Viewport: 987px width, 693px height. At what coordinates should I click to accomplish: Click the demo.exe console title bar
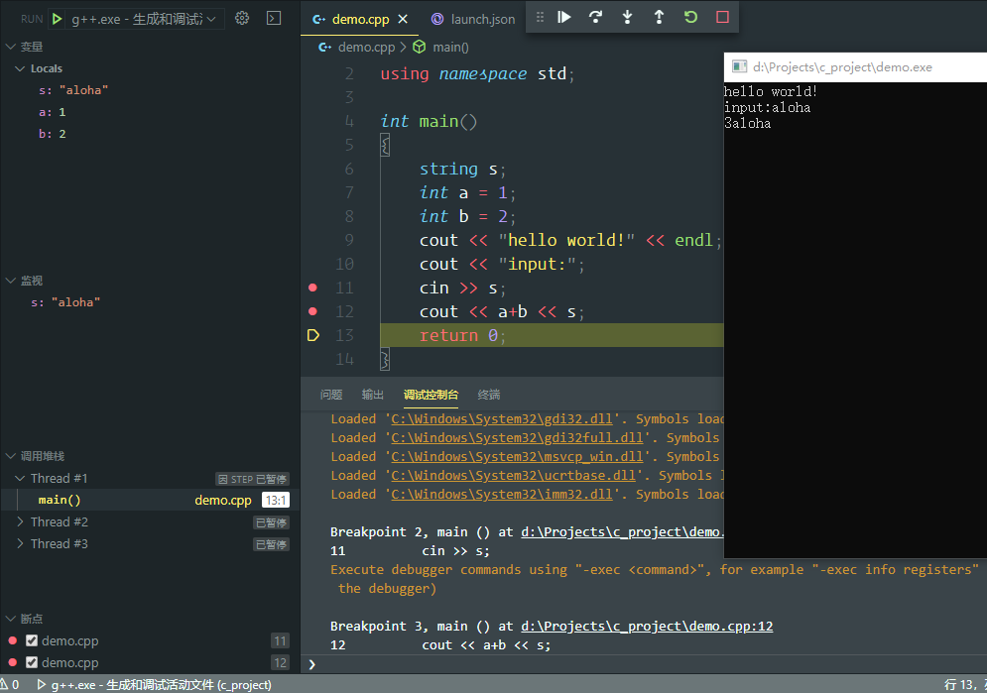tap(855, 67)
